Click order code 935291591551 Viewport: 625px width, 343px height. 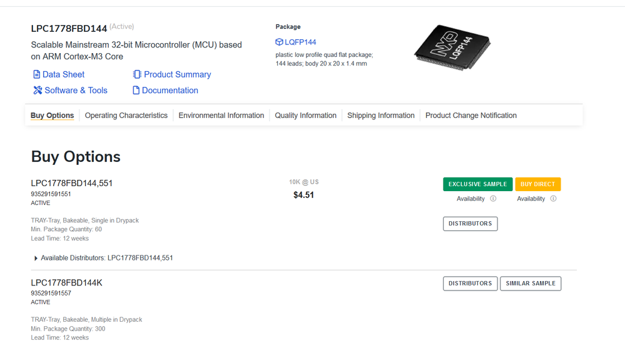[x=51, y=194]
